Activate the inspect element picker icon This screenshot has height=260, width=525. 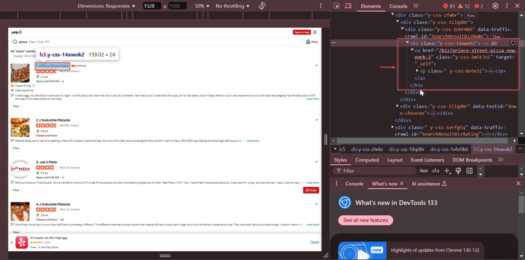pos(337,6)
